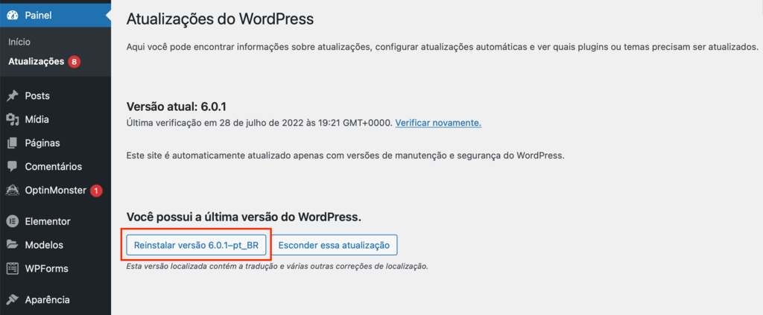Click the Esta versão localizada note
The image size is (763, 315).
pos(277,267)
